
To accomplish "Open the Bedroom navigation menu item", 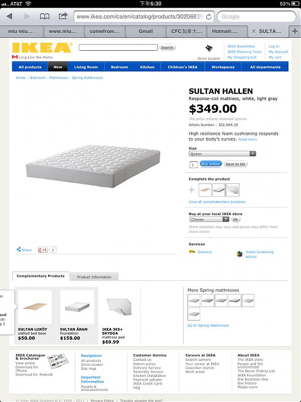I will [x=119, y=67].
